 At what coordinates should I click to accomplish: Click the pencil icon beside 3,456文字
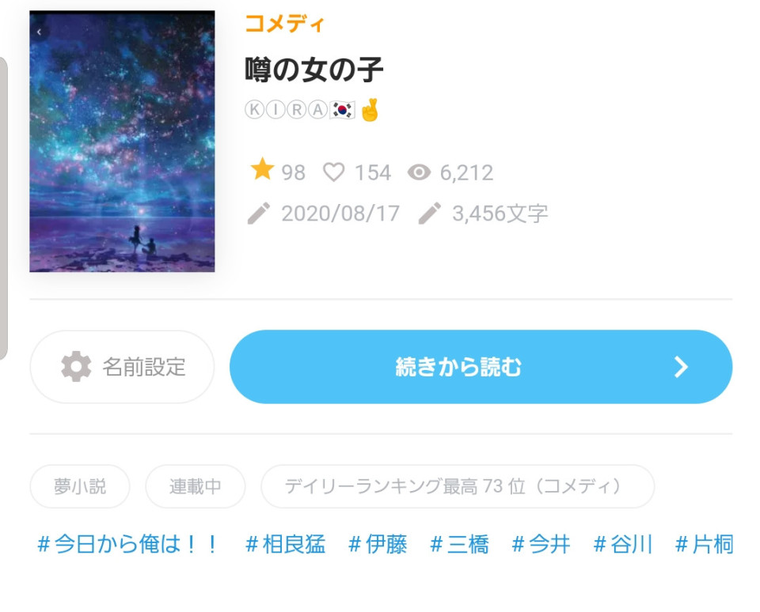[x=429, y=213]
